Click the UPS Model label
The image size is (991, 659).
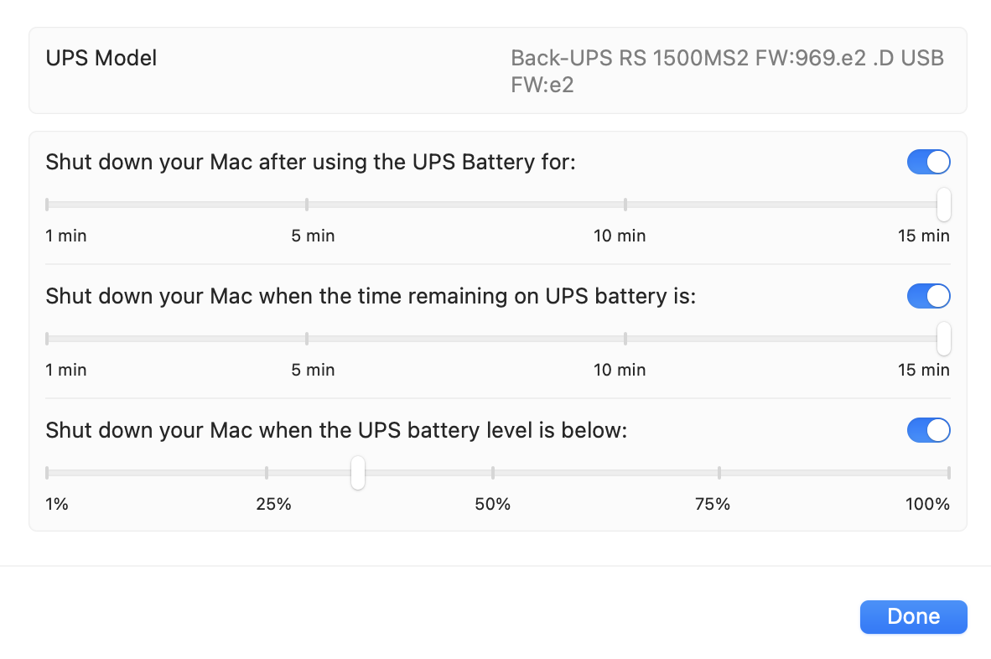click(x=101, y=58)
